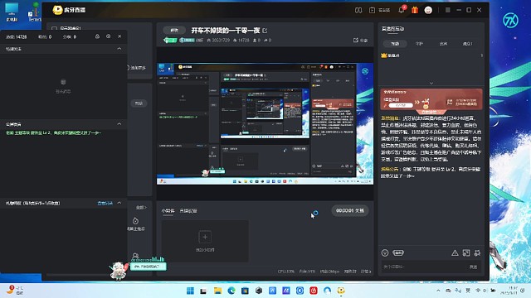Click the emoji face icon in chat
The image size is (531, 298).
coord(385,252)
